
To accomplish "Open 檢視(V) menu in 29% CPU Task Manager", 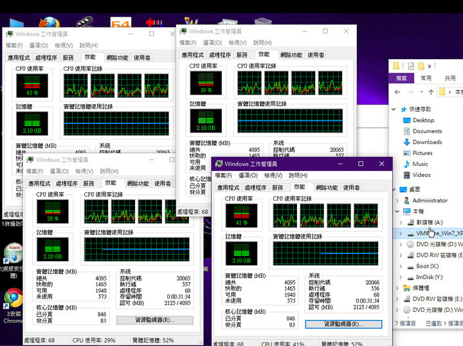I will point(84,171).
